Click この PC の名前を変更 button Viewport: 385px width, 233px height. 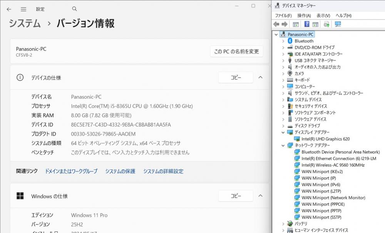236,51
